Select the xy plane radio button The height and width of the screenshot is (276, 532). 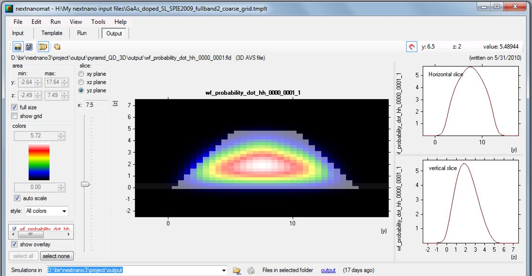click(x=81, y=74)
